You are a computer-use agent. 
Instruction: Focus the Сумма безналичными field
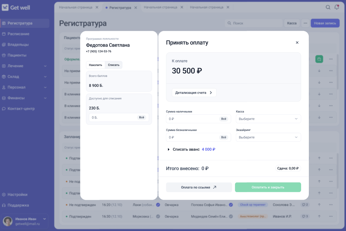(198, 137)
